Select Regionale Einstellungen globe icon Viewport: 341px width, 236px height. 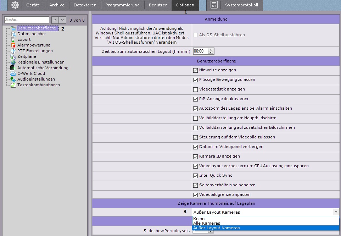point(13,62)
